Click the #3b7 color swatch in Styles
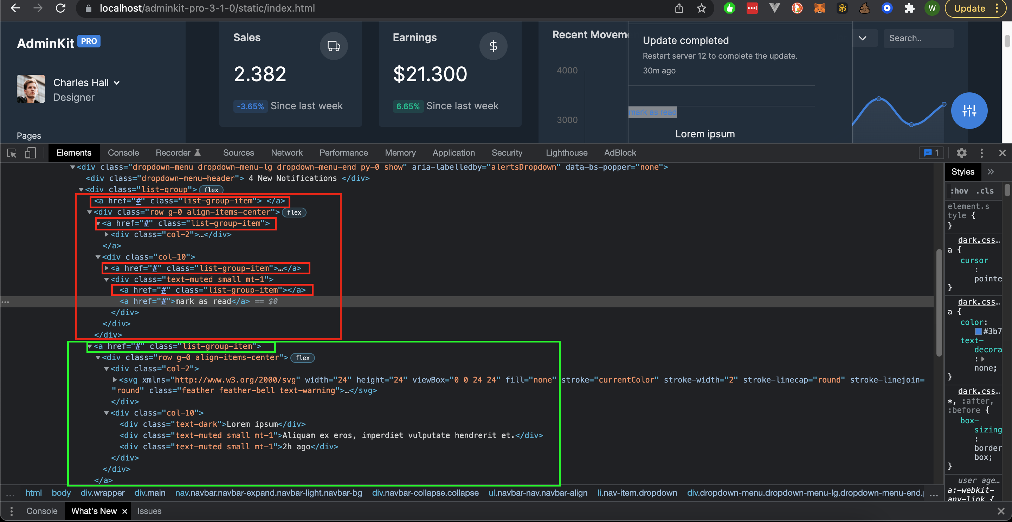 click(x=978, y=331)
